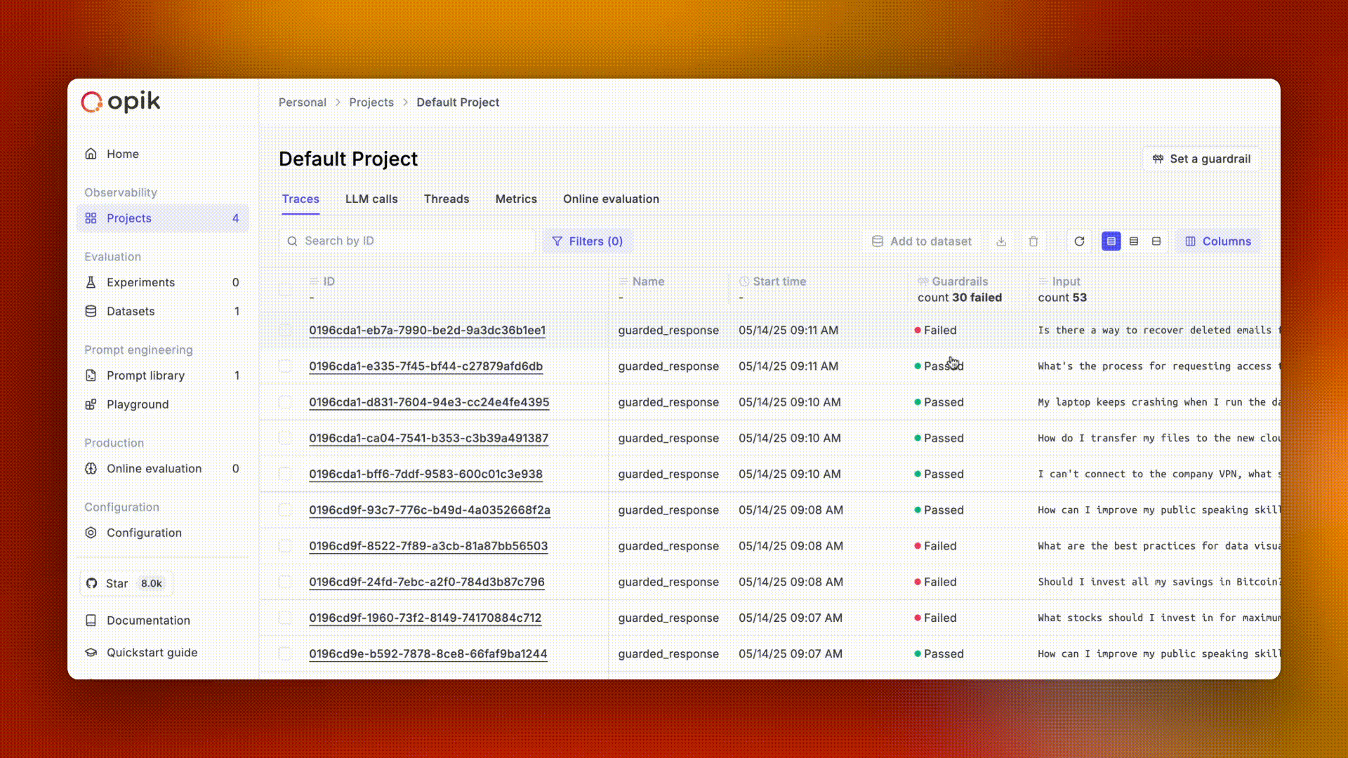
Task: Click the refresh traces icon
Action: (x=1079, y=241)
